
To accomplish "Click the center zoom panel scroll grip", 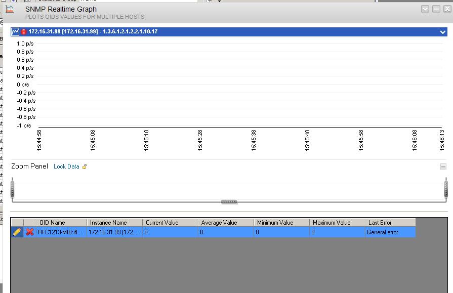I will click(229, 202).
